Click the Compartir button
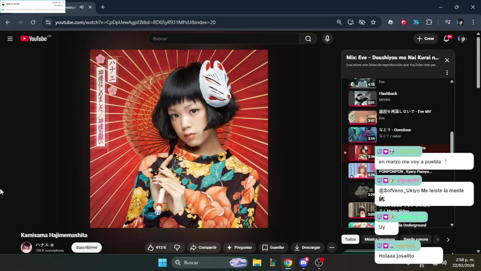Viewport: 481px width, 271px height. pos(204,247)
